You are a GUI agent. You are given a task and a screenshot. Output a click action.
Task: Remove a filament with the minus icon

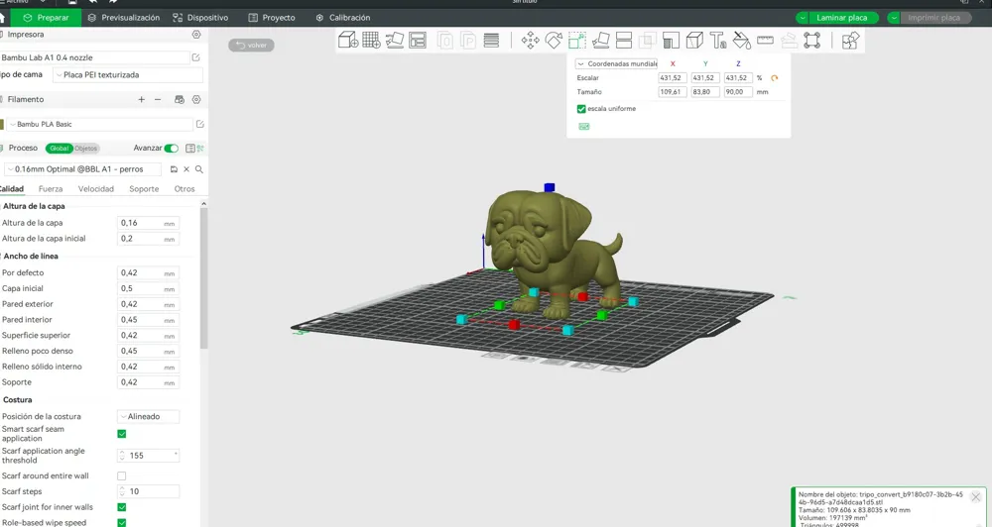coord(158,99)
